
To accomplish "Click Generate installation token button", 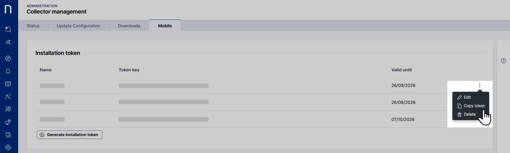I will tap(70, 135).
